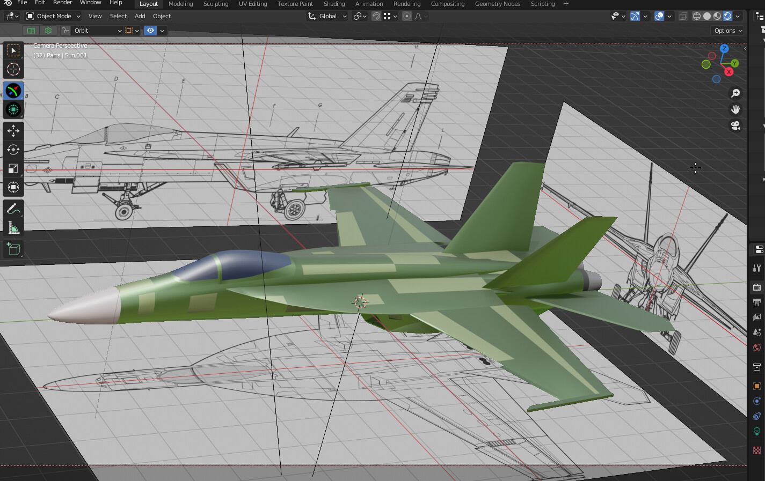Open the overlays options dropdown arrow
This screenshot has width=765, height=481.
(669, 16)
